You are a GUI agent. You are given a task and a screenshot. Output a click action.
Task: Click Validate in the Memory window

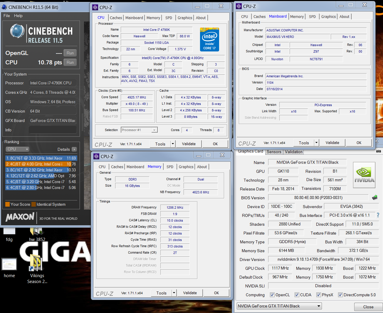[190, 293]
